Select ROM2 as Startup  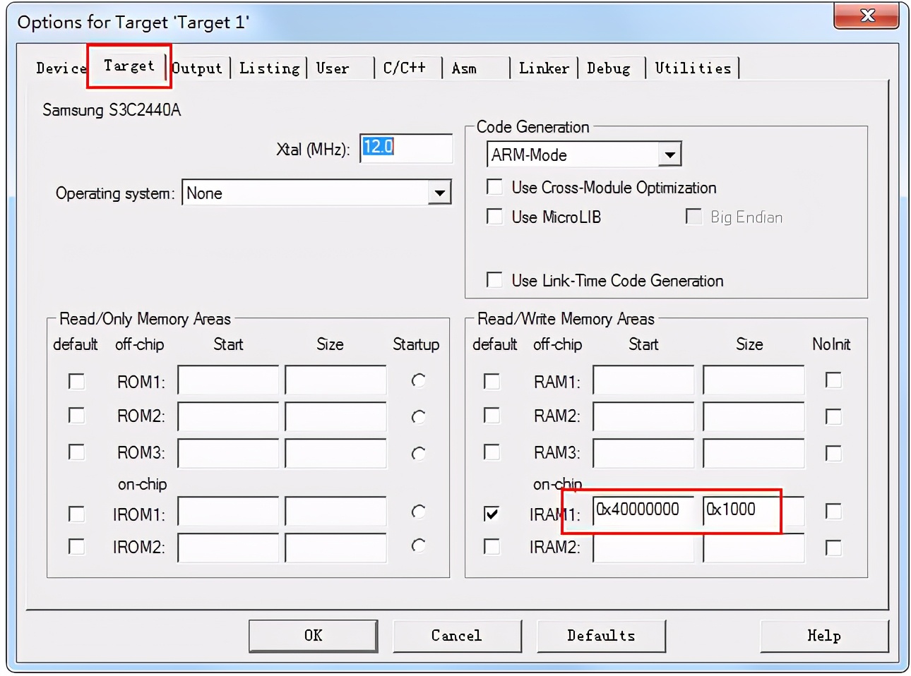pos(418,417)
